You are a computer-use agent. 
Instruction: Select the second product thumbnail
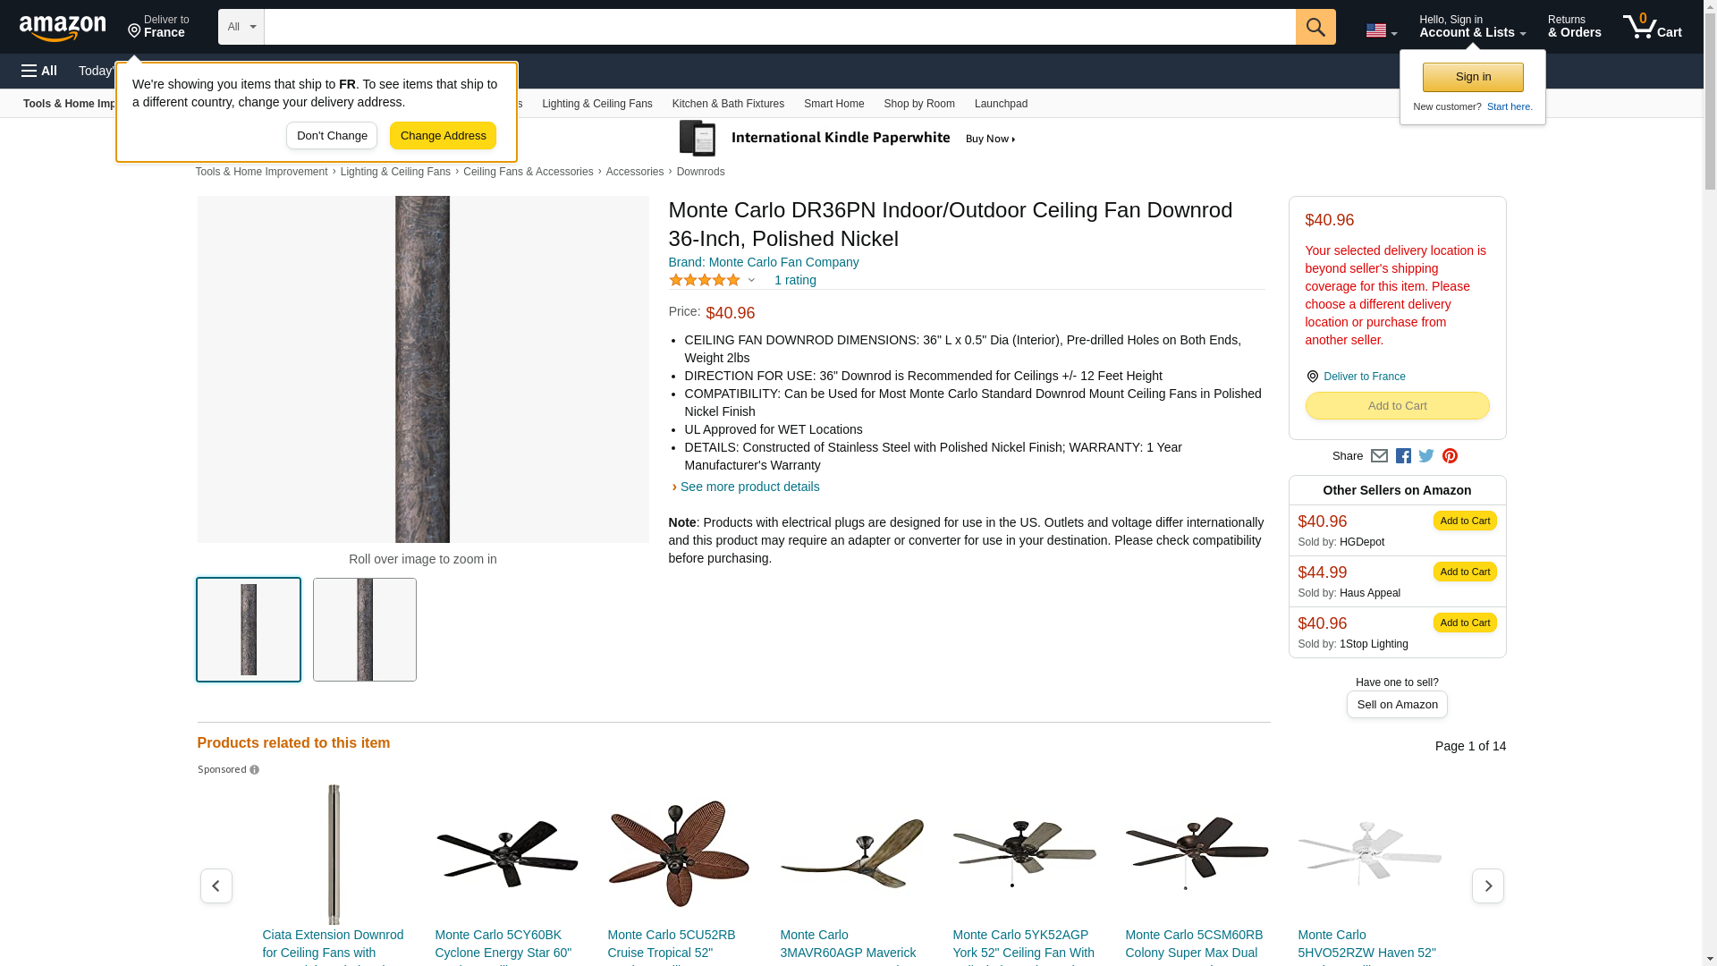click(365, 630)
